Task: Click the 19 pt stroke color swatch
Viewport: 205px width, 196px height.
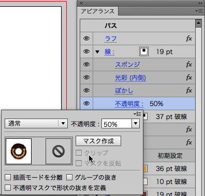Action: (144, 51)
